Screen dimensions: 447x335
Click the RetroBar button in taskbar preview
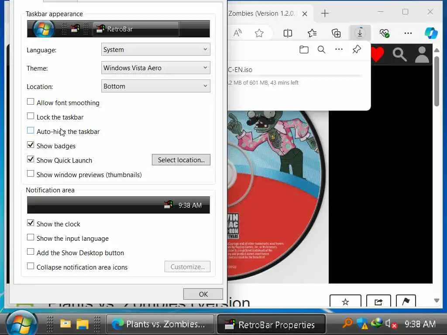pyautogui.click(x=136, y=29)
